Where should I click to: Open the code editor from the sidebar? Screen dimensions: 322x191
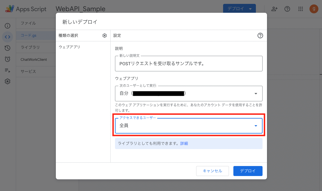(8, 37)
